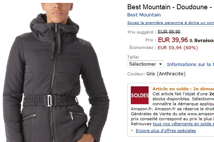Open the Taille Sélectionner dropdown
Screen dimensions: 214x142
coord(145,64)
